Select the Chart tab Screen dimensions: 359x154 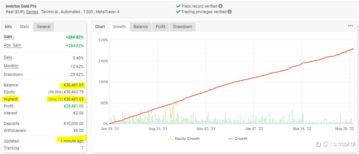pos(100,27)
